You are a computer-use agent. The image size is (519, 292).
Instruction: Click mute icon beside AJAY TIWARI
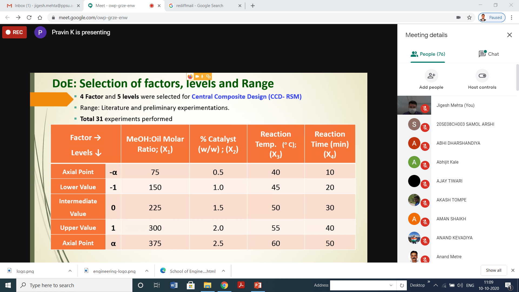tap(425, 184)
